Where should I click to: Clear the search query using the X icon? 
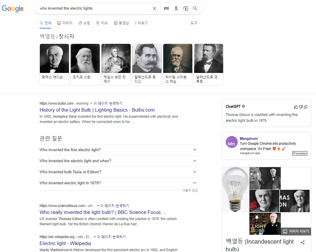155,8
